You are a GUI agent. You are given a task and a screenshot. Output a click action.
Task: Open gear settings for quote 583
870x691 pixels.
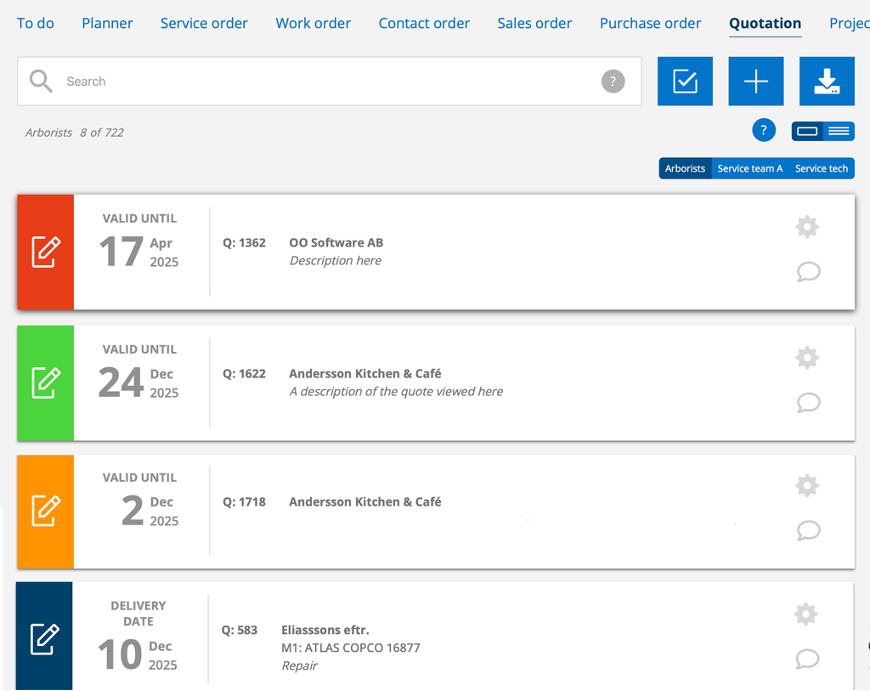pos(805,615)
